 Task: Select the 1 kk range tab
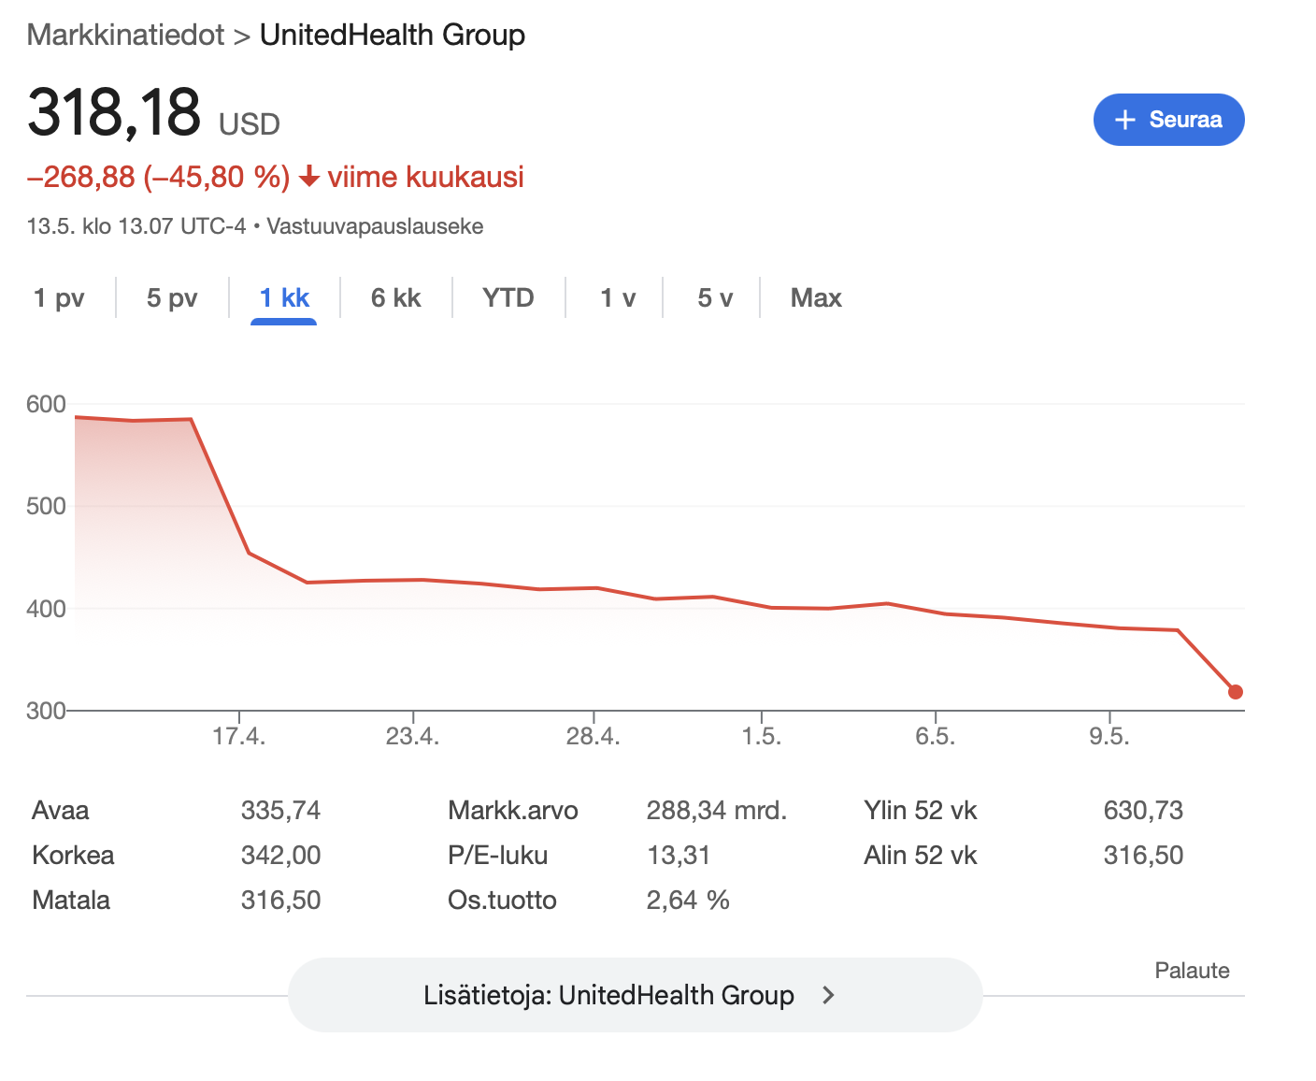point(284,297)
